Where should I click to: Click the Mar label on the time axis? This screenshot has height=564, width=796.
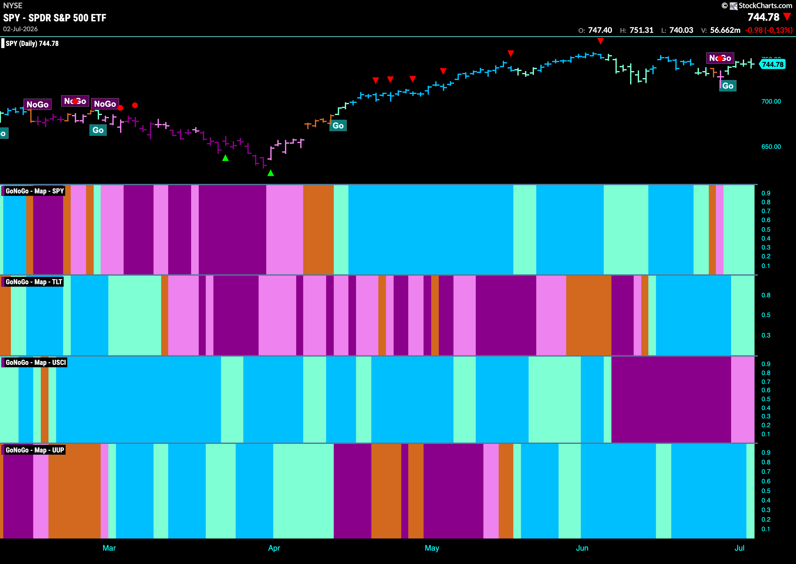tap(109, 548)
